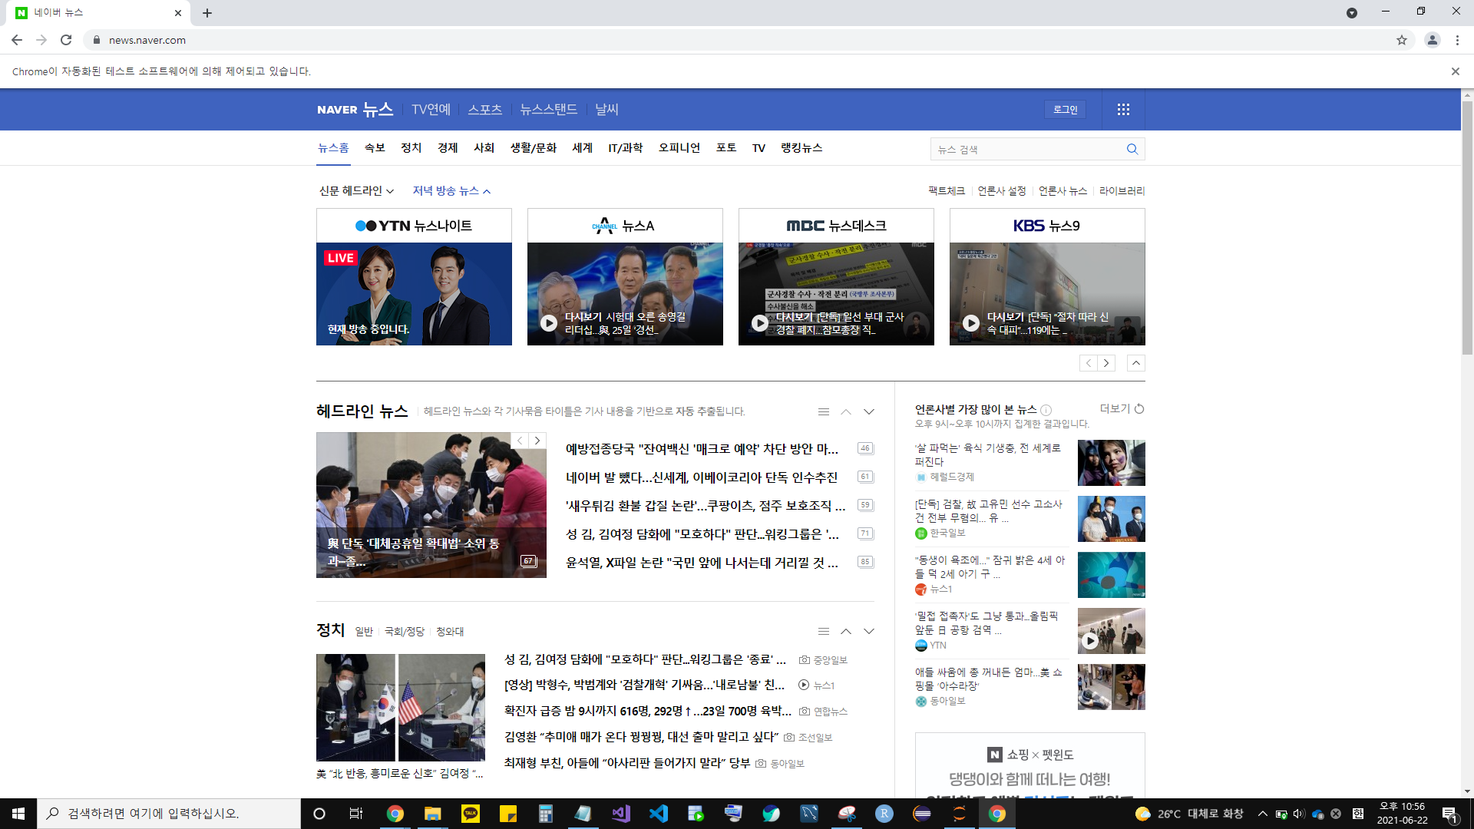Image resolution: width=1474 pixels, height=829 pixels.
Task: Open the Naver apps grid icon
Action: click(1123, 110)
